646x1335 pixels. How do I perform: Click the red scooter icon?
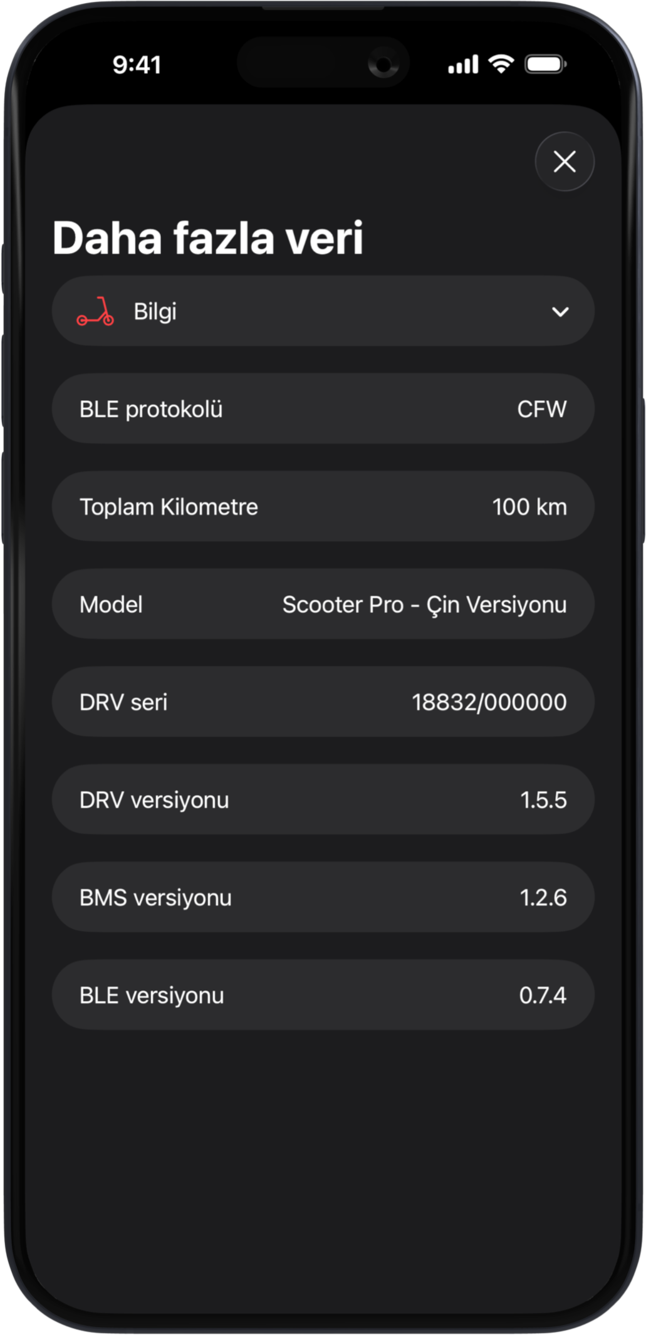point(95,312)
